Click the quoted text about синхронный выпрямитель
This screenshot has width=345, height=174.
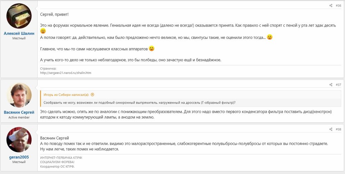point(138,102)
